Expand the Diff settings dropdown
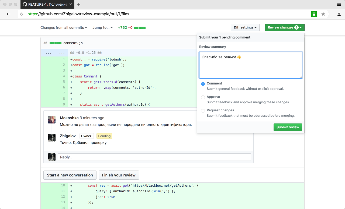Viewport: 345px width, 209px height. point(245,27)
